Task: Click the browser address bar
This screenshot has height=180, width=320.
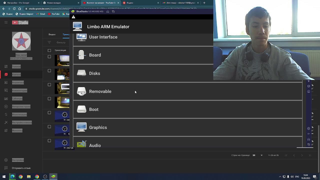Action: click(119, 8)
